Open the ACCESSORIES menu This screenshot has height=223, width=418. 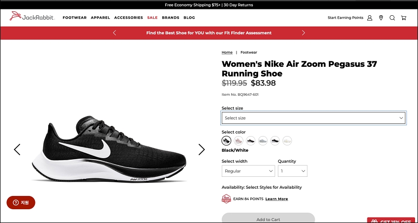click(128, 18)
